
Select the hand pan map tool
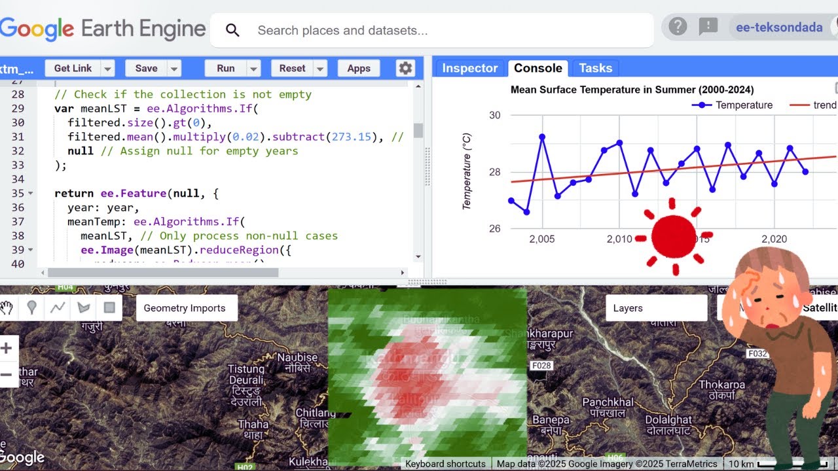point(7,307)
